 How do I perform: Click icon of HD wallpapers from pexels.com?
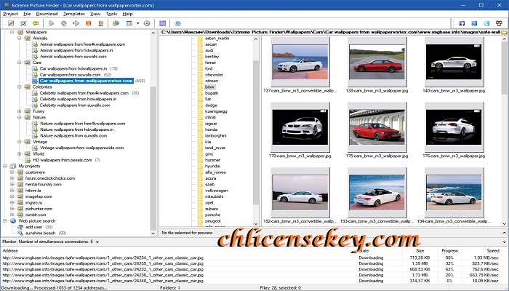28,160
